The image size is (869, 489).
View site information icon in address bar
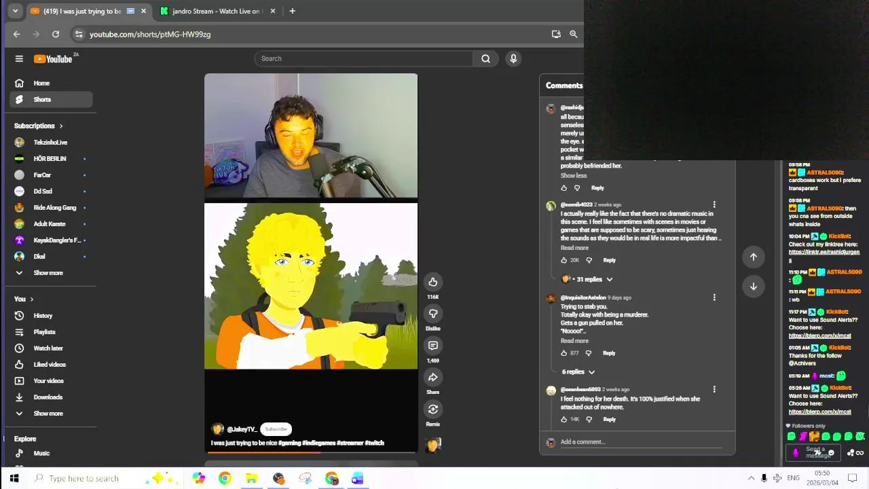[x=79, y=34]
